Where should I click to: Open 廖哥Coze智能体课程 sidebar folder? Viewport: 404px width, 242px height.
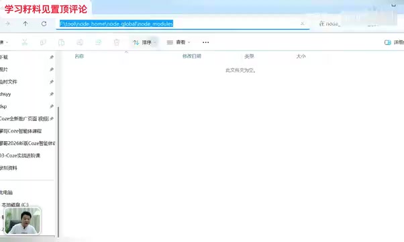(27, 131)
